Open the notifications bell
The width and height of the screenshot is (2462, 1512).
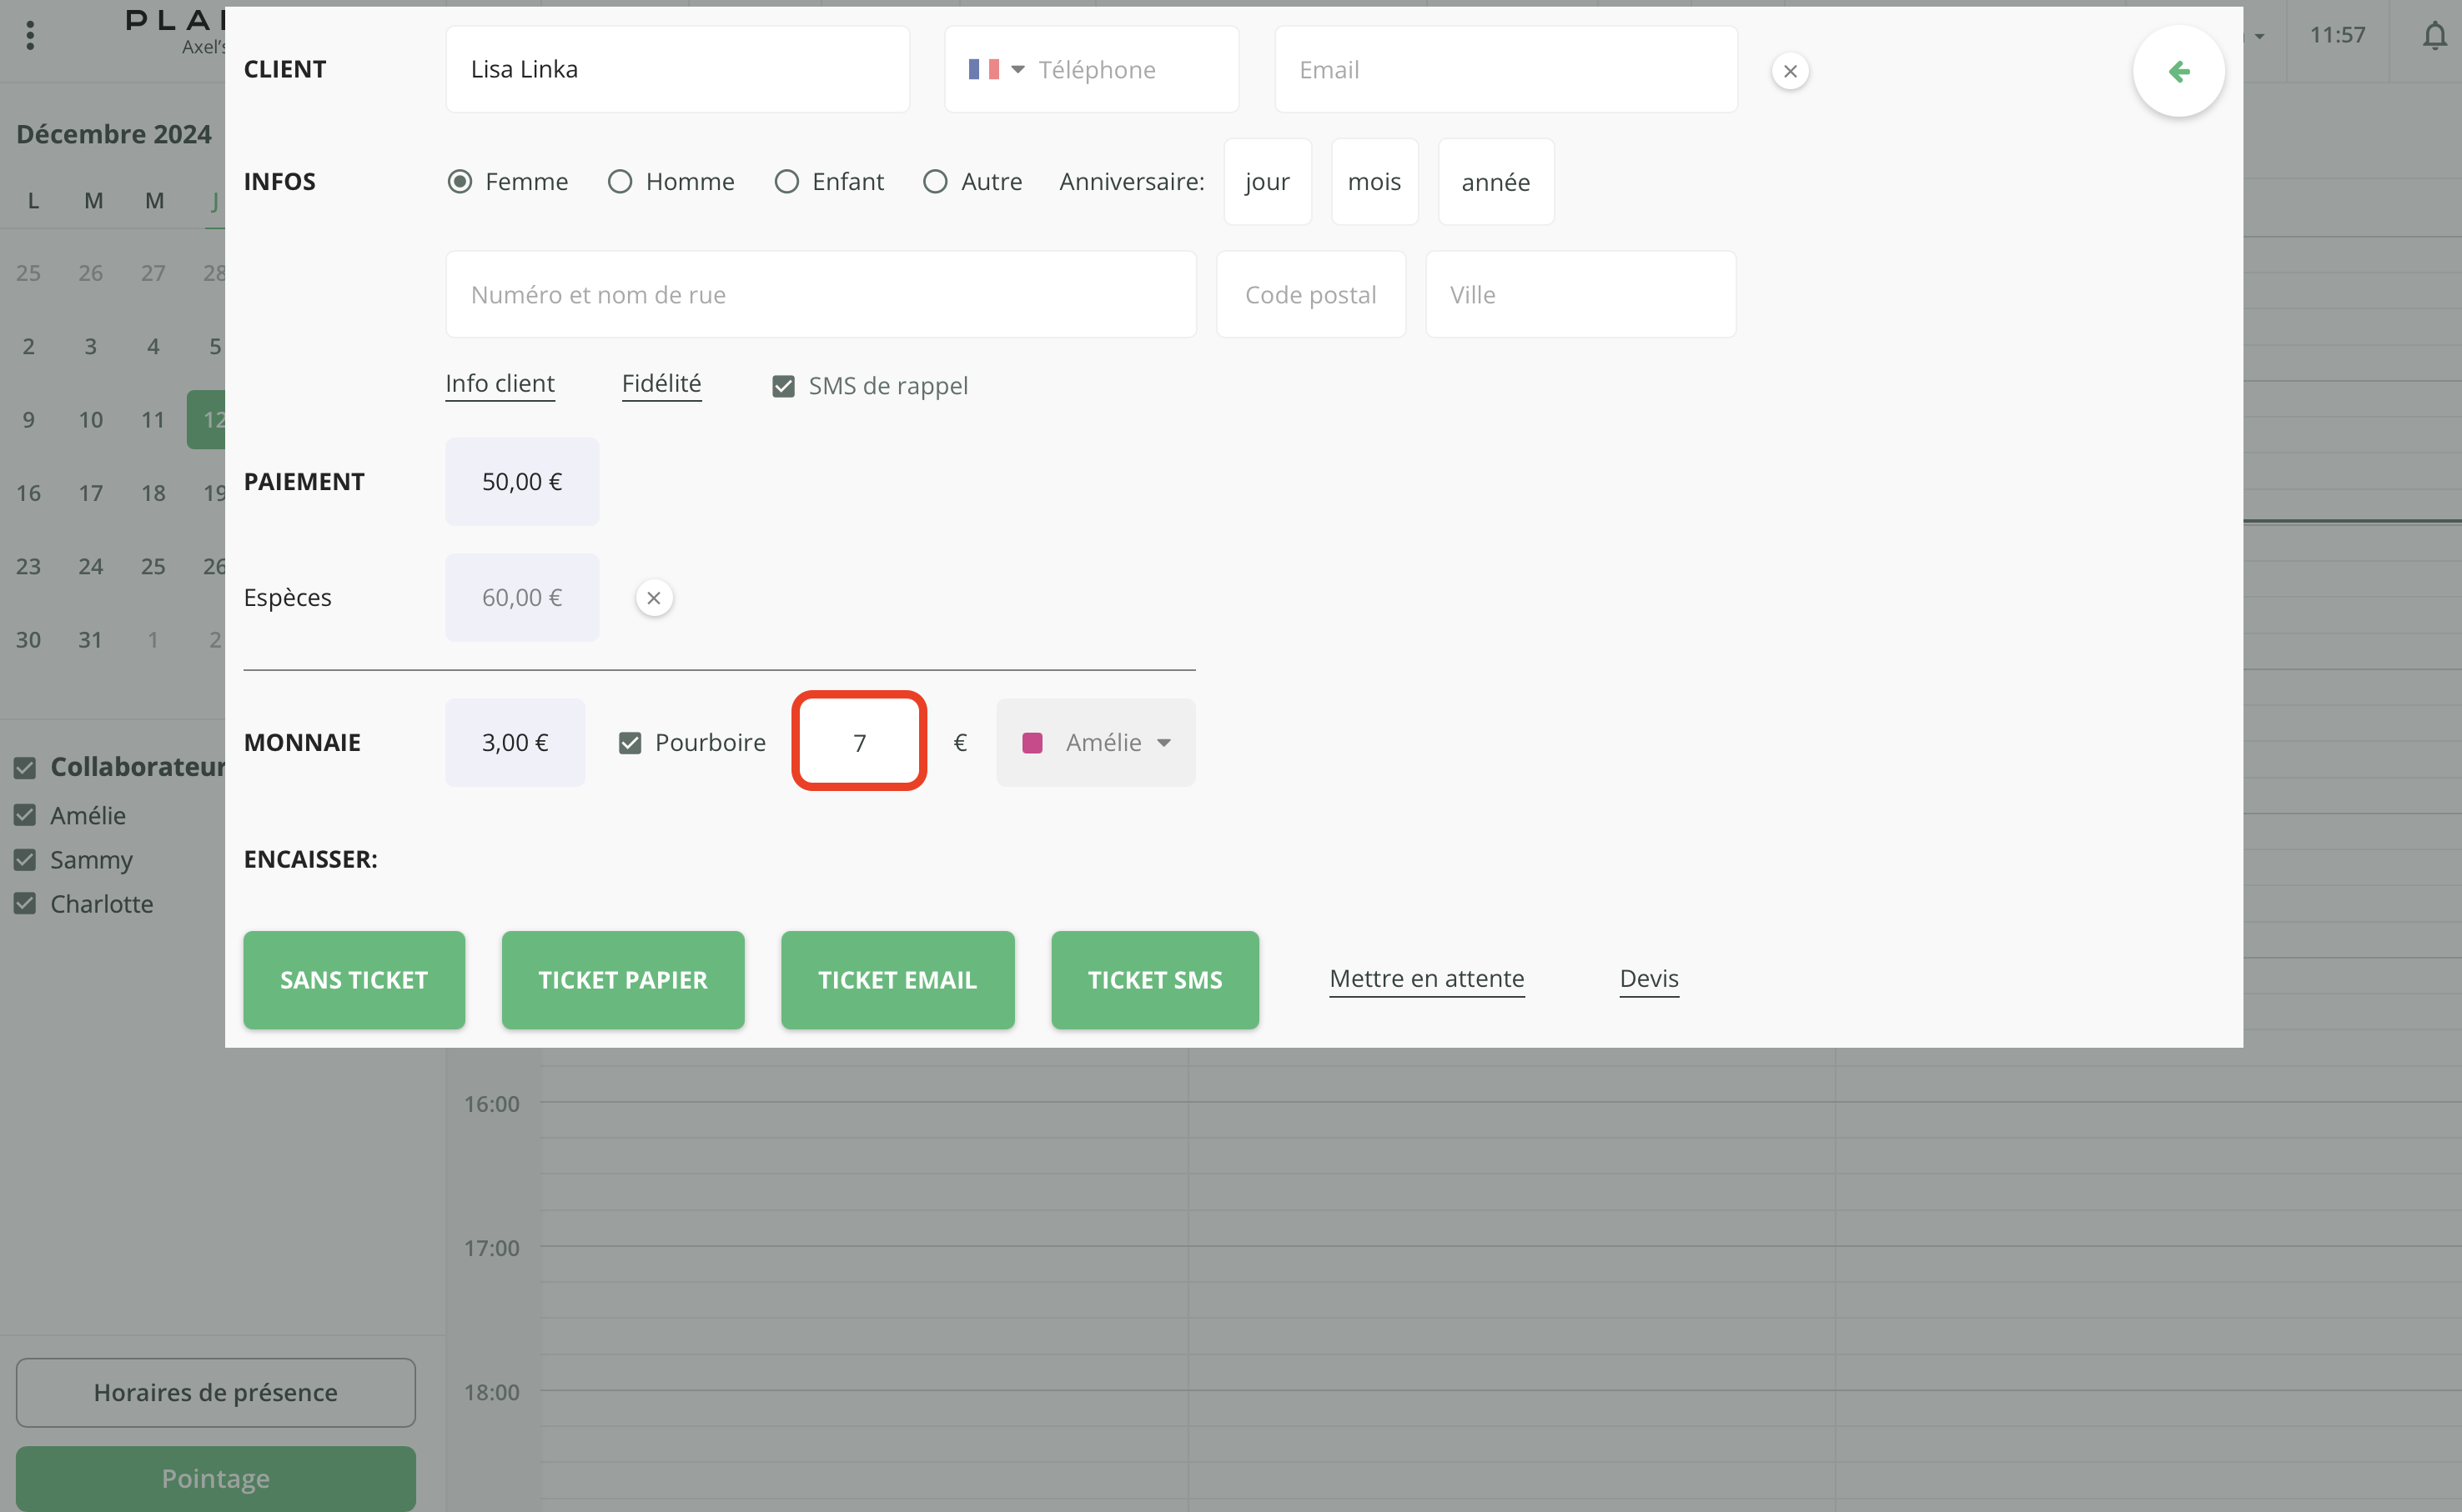(x=2434, y=36)
